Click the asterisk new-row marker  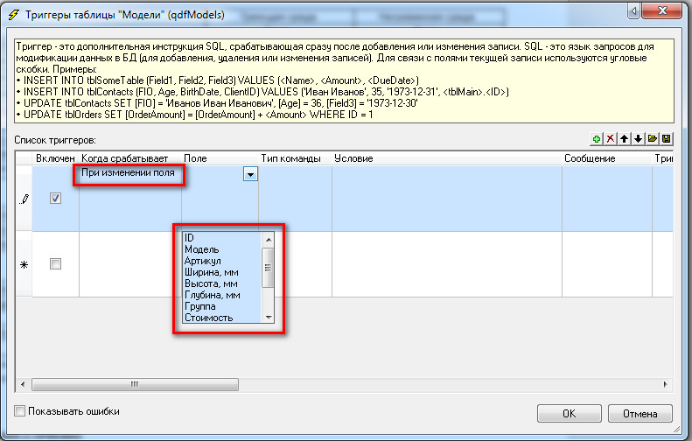(x=24, y=264)
